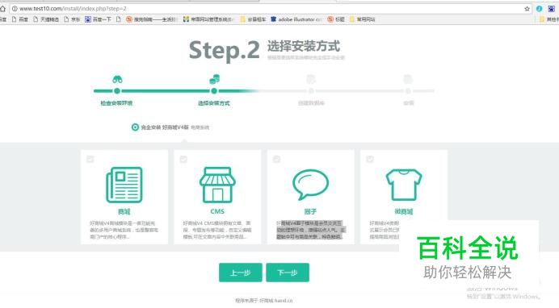Open the 天猫精选 bookmark
559x308 pixels.
point(46,19)
